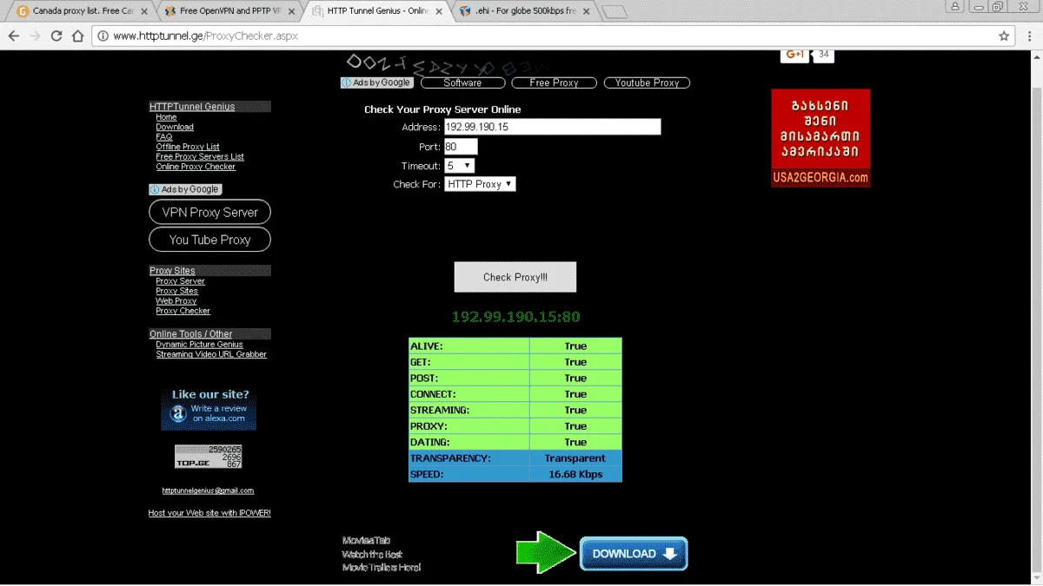Open the Download sidebar link
Viewport: 1043px width, 586px height.
point(175,127)
